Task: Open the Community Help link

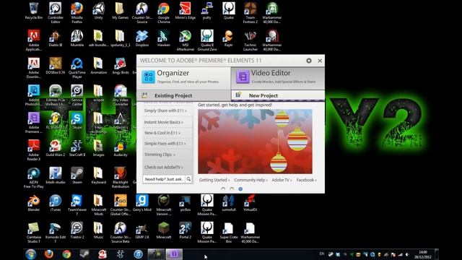Action: pyautogui.click(x=250, y=180)
